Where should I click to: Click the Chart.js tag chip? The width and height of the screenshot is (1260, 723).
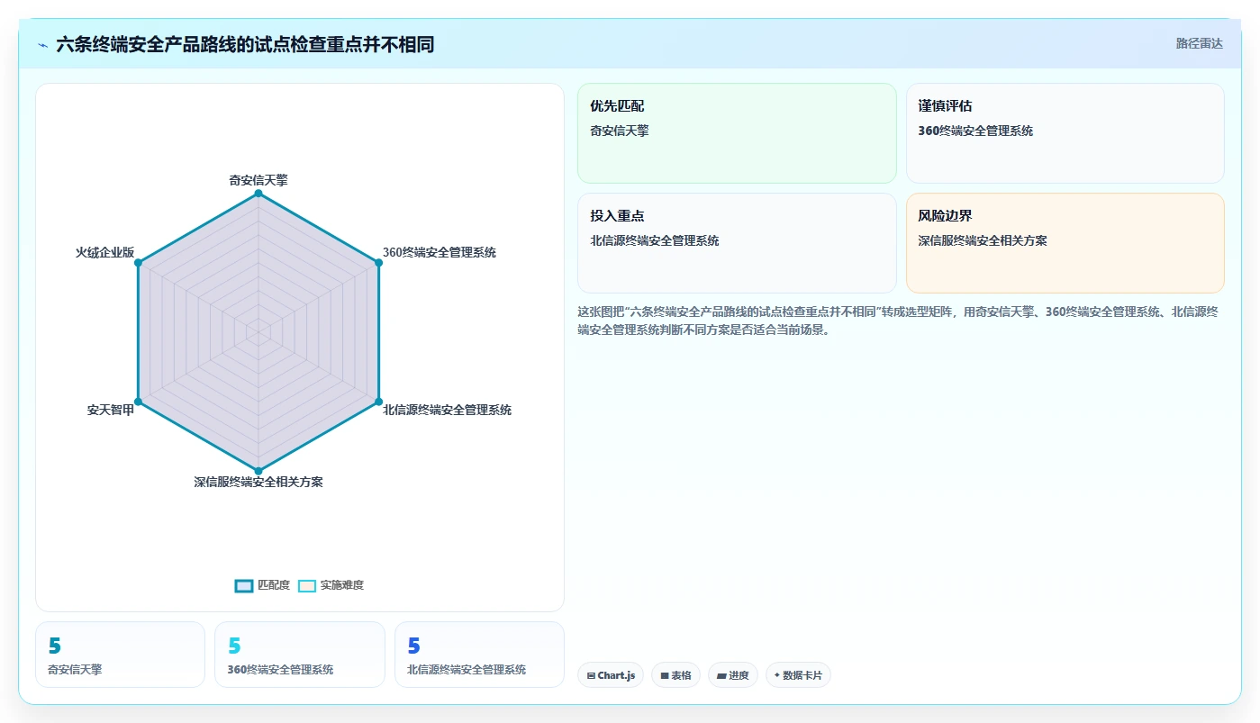[611, 675]
